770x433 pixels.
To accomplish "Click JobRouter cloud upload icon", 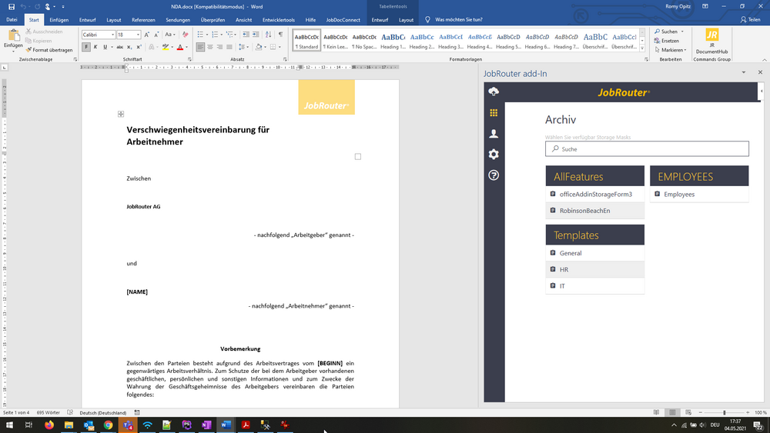I will point(494,92).
